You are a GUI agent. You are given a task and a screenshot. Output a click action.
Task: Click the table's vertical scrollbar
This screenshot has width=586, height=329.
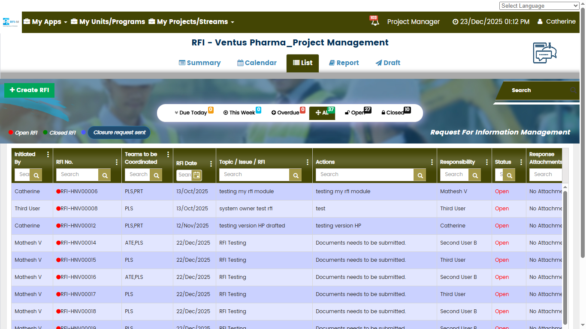coord(565,257)
